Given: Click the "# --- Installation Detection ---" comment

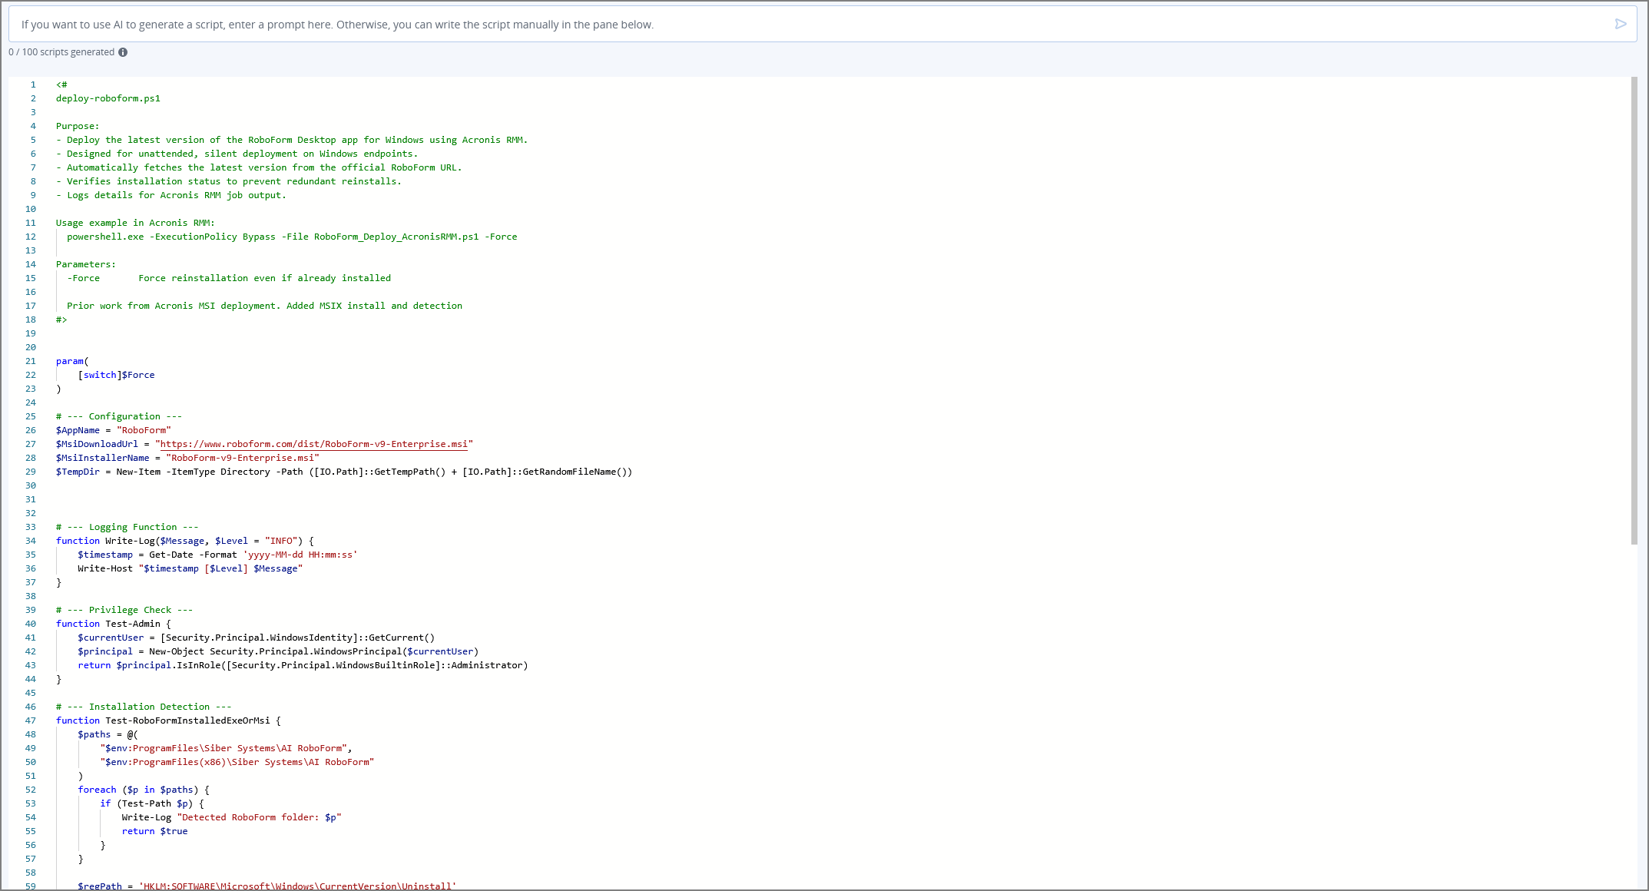Looking at the screenshot, I should (144, 707).
